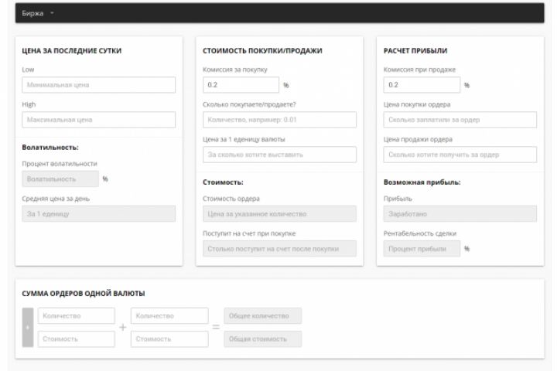Click the grey add-order plus button
Image resolution: width=557 pixels, height=371 pixels.
click(28, 328)
